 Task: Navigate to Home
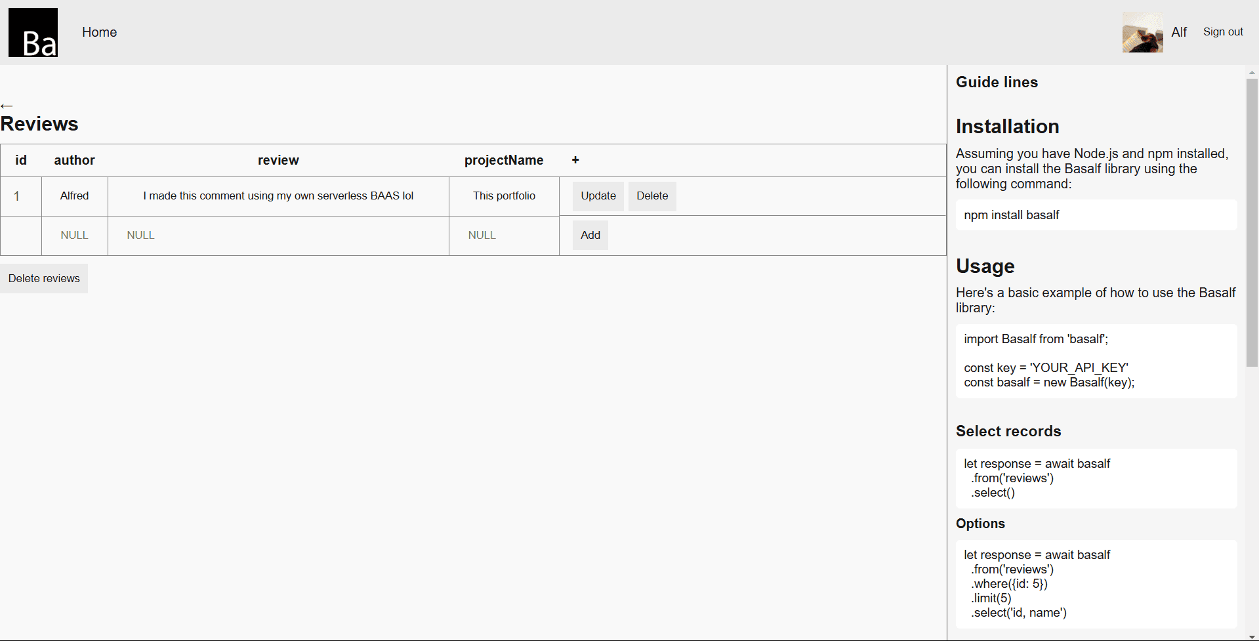[99, 31]
